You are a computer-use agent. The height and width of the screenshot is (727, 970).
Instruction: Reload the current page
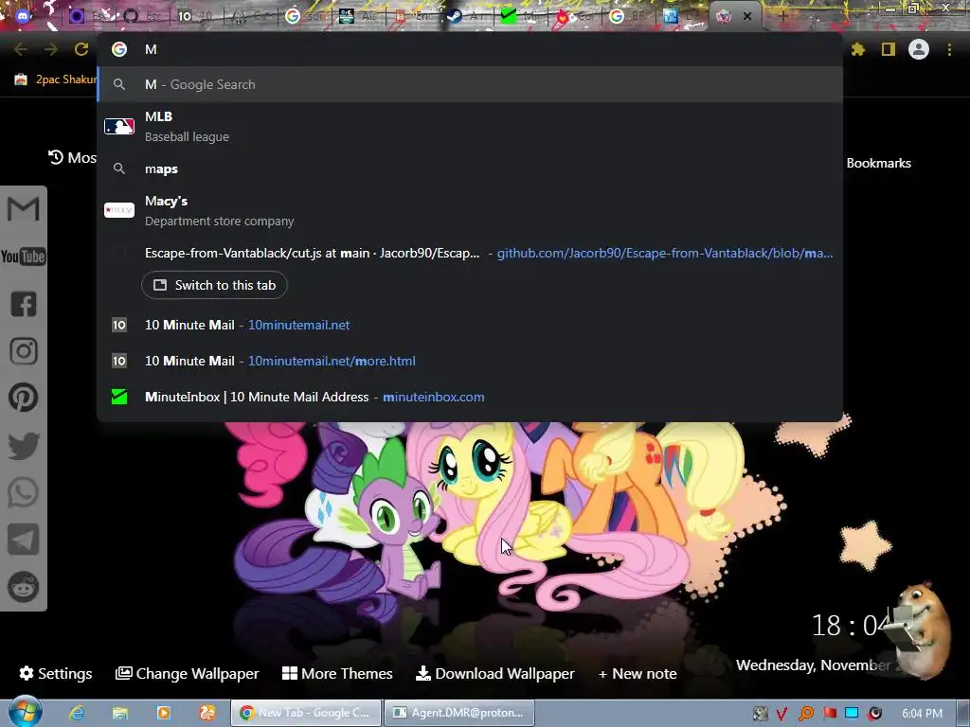point(81,49)
